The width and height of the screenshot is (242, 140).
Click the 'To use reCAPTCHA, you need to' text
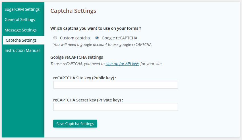click(77, 64)
